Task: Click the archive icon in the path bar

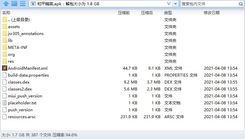Action: (33, 4)
